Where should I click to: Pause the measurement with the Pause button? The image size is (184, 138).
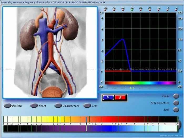(176, 96)
